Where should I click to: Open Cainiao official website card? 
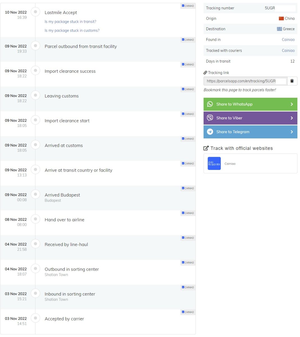coord(250,163)
